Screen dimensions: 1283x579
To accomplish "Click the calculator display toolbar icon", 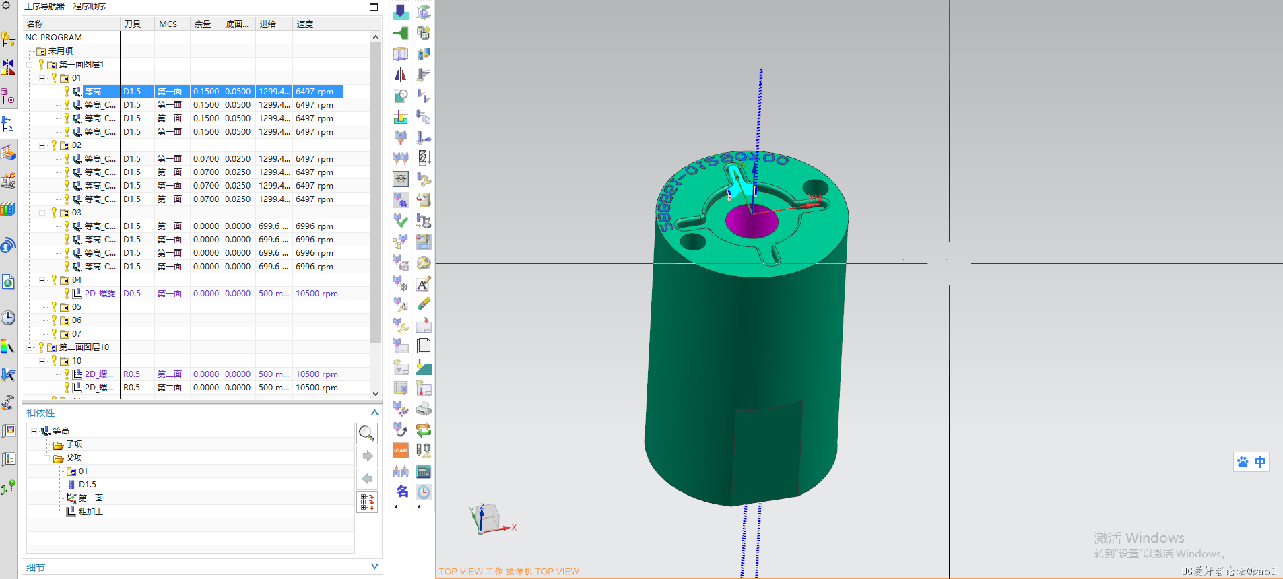I will point(424,471).
